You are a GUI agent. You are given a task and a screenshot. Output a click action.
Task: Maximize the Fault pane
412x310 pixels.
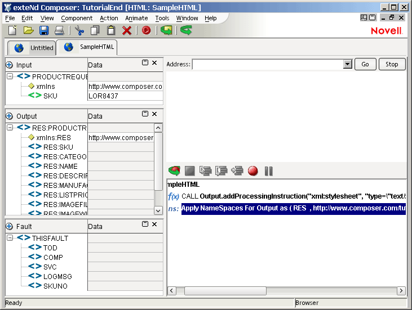(x=145, y=224)
